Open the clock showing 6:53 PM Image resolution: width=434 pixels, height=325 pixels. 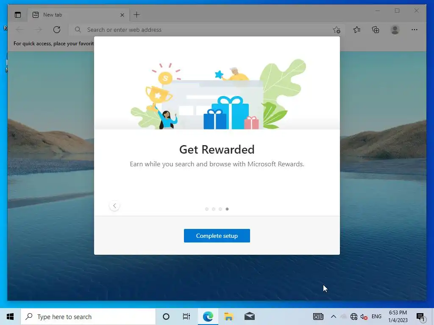(398, 317)
